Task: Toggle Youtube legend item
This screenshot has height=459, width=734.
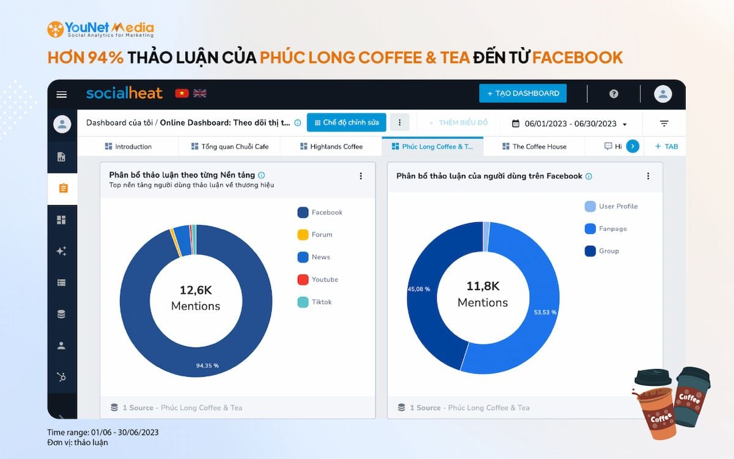Action: click(317, 280)
